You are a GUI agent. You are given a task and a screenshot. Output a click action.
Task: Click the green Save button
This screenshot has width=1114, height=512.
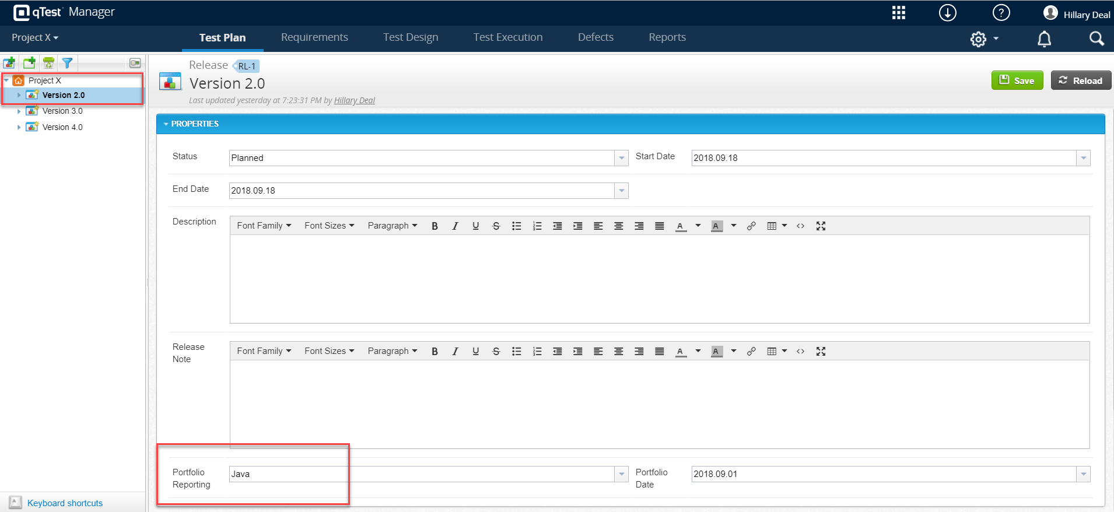[1017, 80]
